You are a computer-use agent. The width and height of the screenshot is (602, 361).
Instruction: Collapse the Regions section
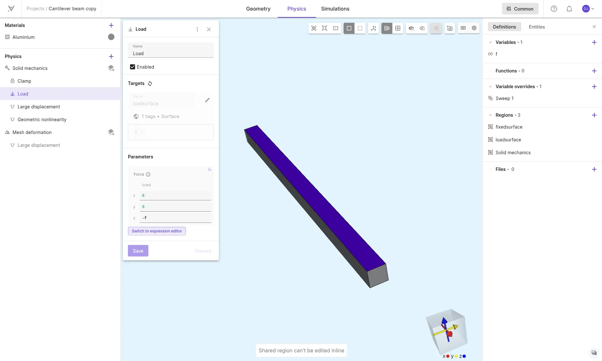490,115
